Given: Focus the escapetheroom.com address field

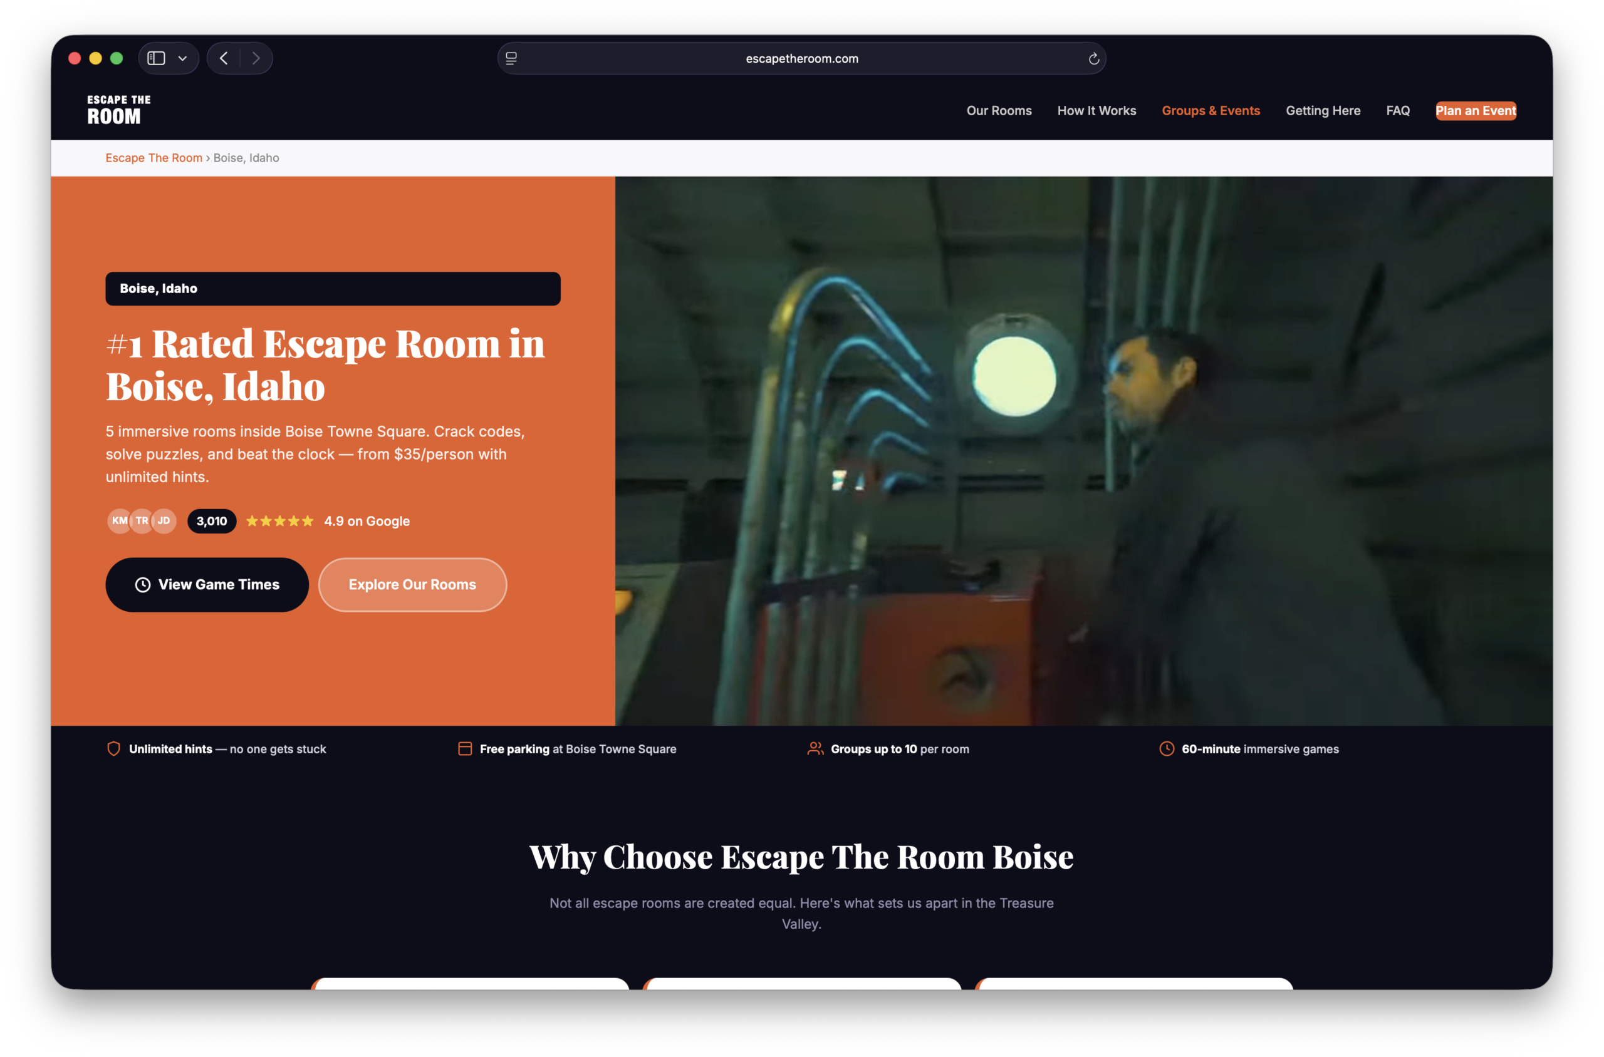Looking at the screenshot, I should click(x=801, y=59).
